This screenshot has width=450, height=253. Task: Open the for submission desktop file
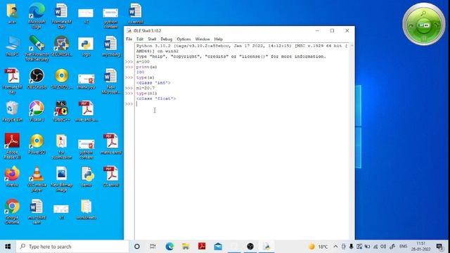coord(61,147)
